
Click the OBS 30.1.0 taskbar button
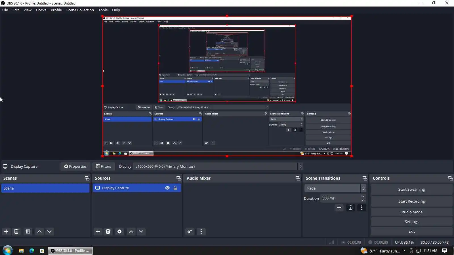[x=70, y=251]
